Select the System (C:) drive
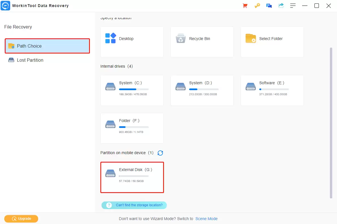The width and height of the screenshot is (337, 224). tap(132, 90)
